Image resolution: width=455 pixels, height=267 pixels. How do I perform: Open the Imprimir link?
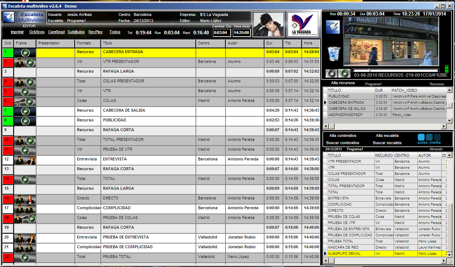pyautogui.click(x=17, y=32)
